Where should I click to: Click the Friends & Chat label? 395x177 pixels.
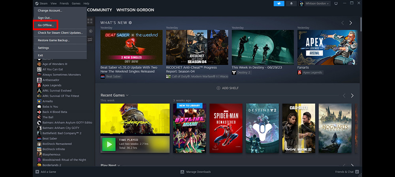(x=344, y=172)
